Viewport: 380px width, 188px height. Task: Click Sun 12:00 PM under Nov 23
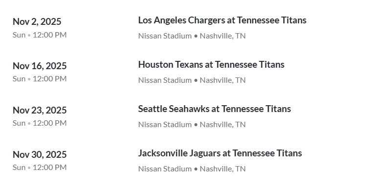coord(40,123)
